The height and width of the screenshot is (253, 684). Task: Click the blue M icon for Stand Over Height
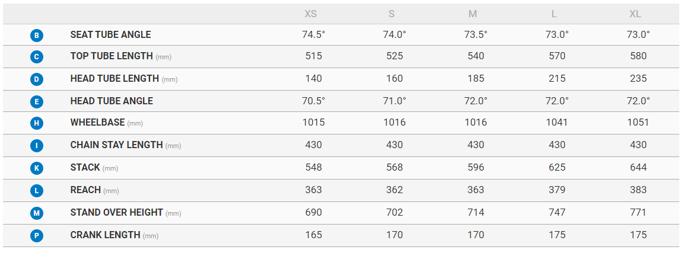point(37,213)
